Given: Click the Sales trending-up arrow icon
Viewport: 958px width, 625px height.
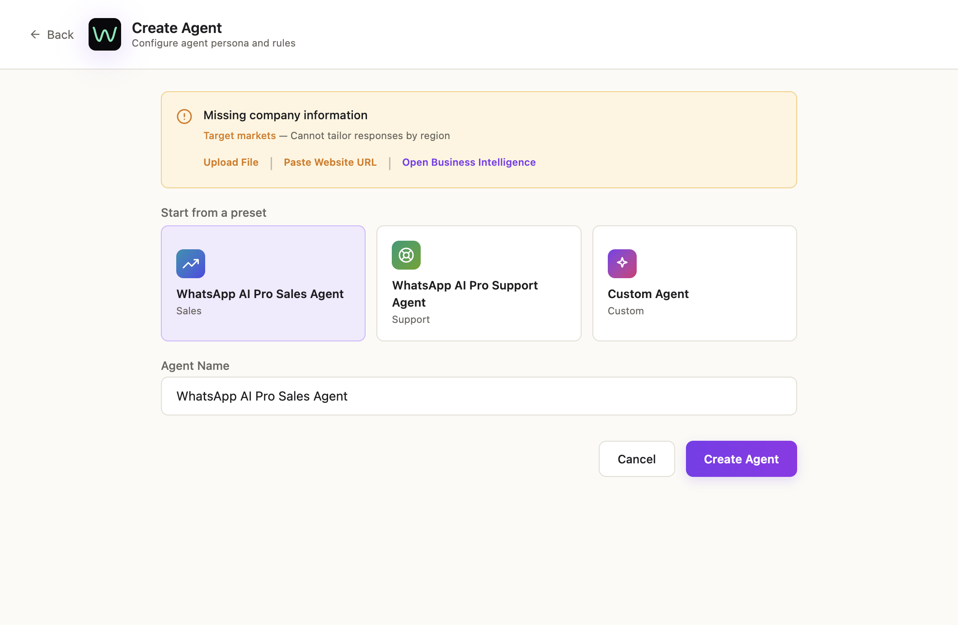Looking at the screenshot, I should tap(191, 264).
